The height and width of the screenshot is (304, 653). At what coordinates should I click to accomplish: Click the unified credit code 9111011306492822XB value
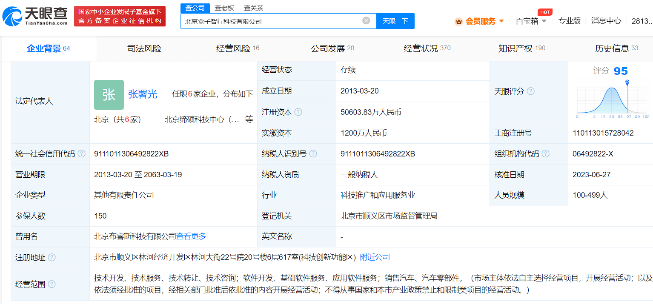(131, 154)
